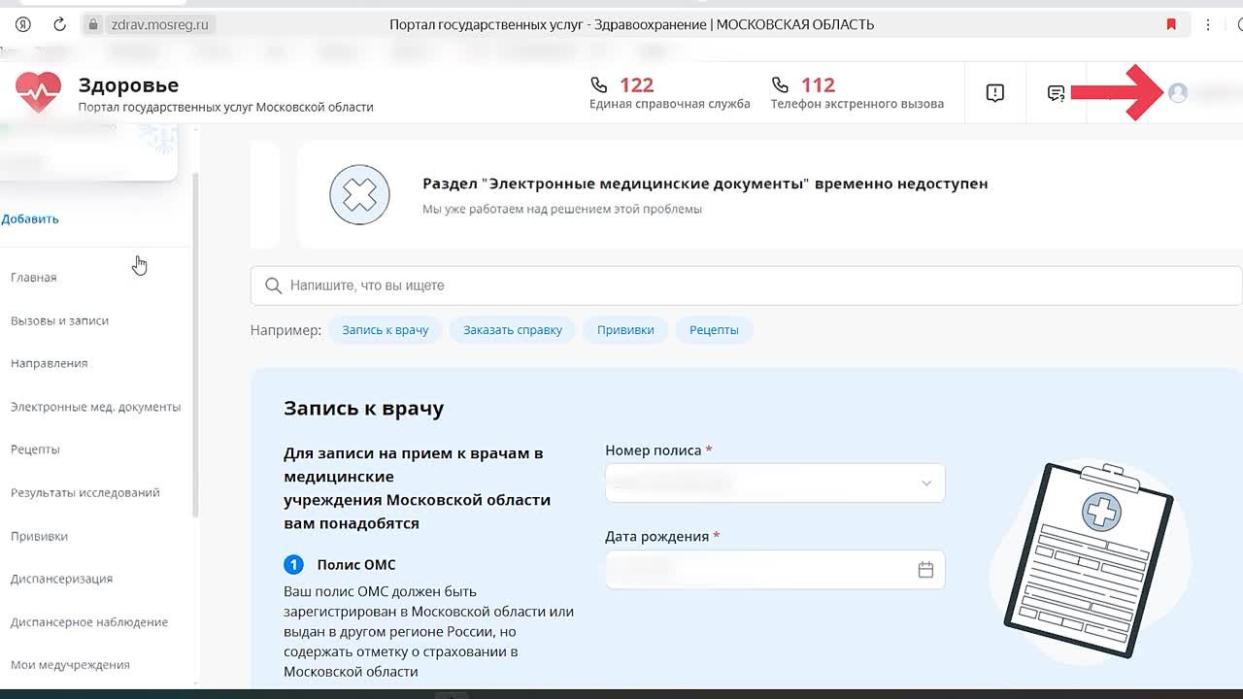Click the Добавить link
The width and height of the screenshot is (1243, 699).
(30, 218)
